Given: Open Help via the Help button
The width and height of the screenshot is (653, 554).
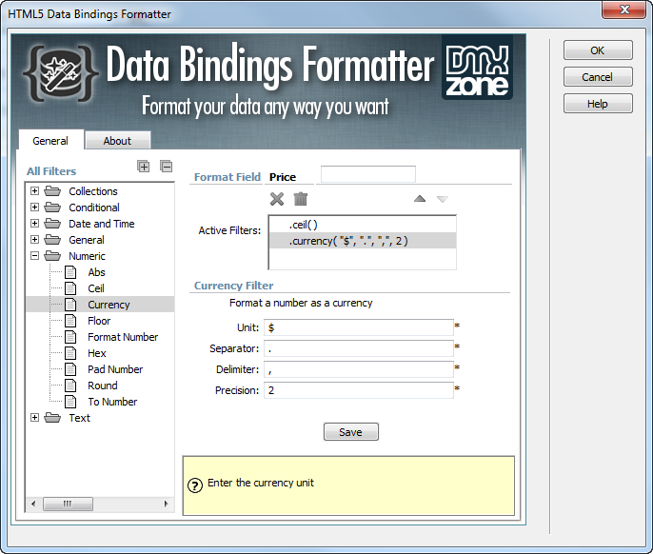Looking at the screenshot, I should point(598,104).
